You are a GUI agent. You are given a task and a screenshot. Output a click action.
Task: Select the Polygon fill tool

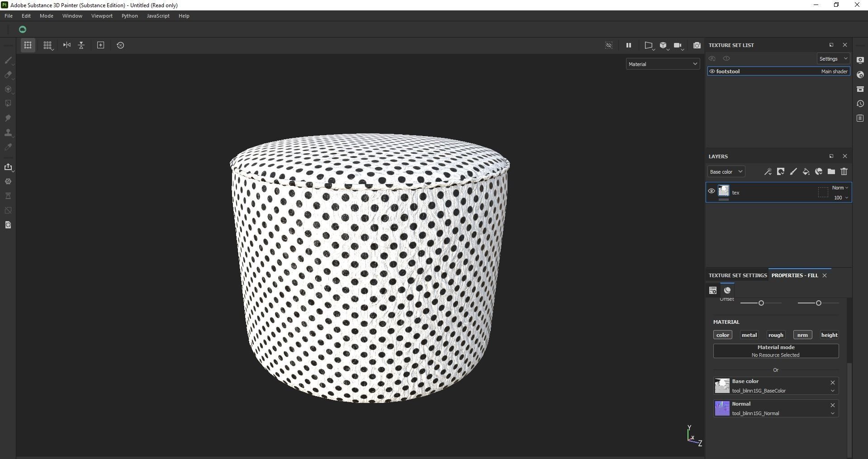[x=8, y=104]
